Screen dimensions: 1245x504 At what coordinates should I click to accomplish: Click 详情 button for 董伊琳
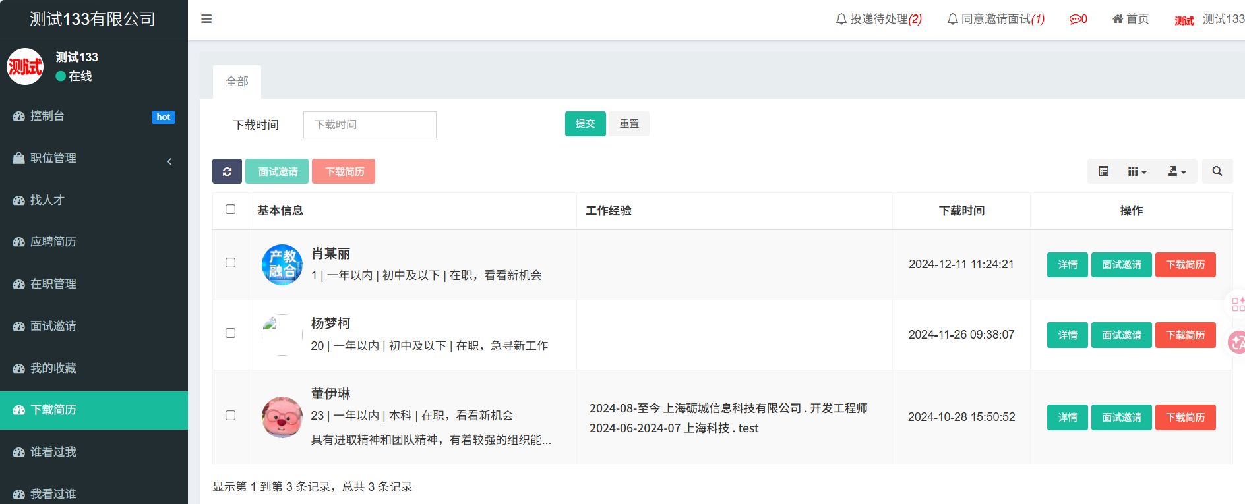pos(1067,417)
